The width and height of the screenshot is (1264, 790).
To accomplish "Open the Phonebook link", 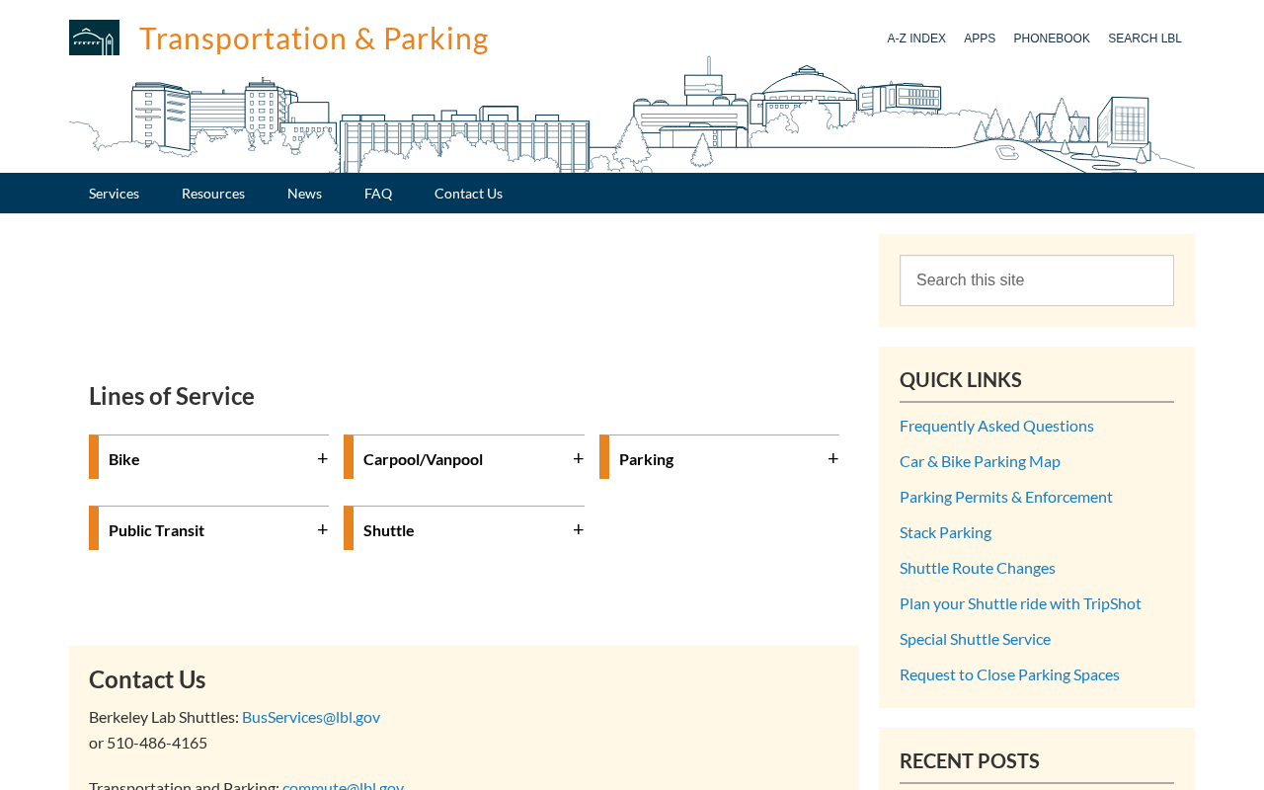I will 1052,39.
